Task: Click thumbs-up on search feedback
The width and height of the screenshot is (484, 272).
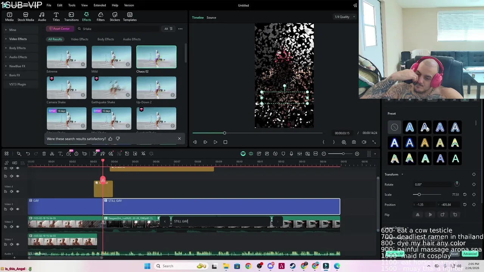Action: (110, 139)
